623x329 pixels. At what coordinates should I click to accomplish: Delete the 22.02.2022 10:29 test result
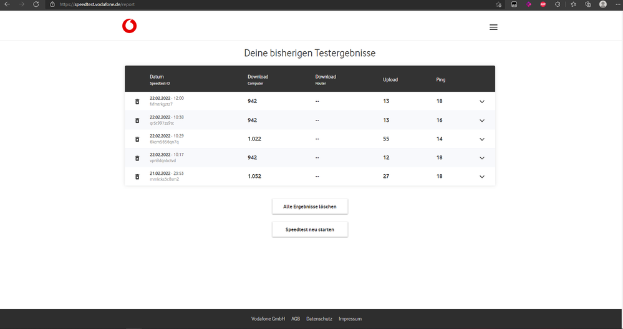pos(137,139)
